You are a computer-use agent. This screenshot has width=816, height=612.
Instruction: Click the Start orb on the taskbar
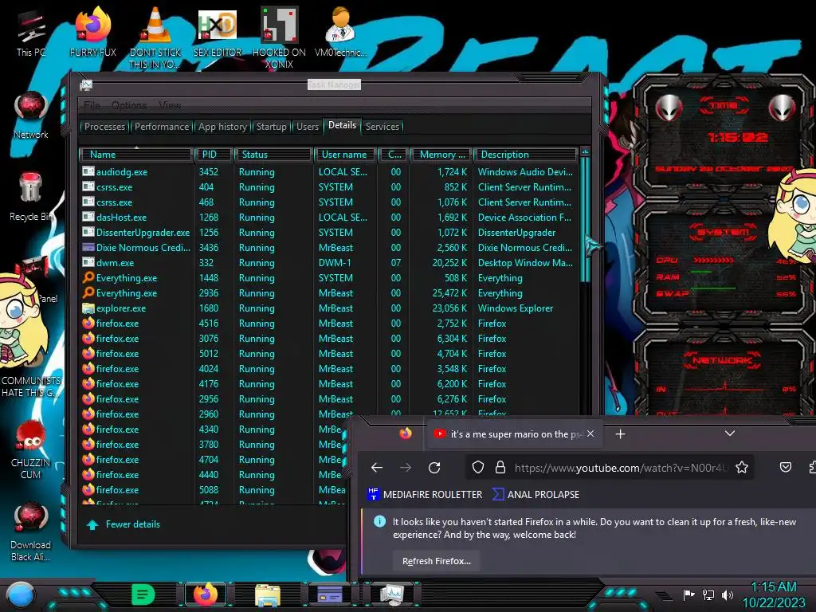[20, 595]
